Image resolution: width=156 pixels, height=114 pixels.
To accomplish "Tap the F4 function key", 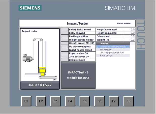I will tap(70, 101).
